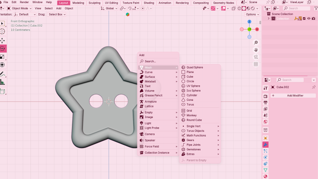This screenshot has width=318, height=179.
Task: Switch to the Geometry Nodes workspace tab
Action: (x=223, y=3)
